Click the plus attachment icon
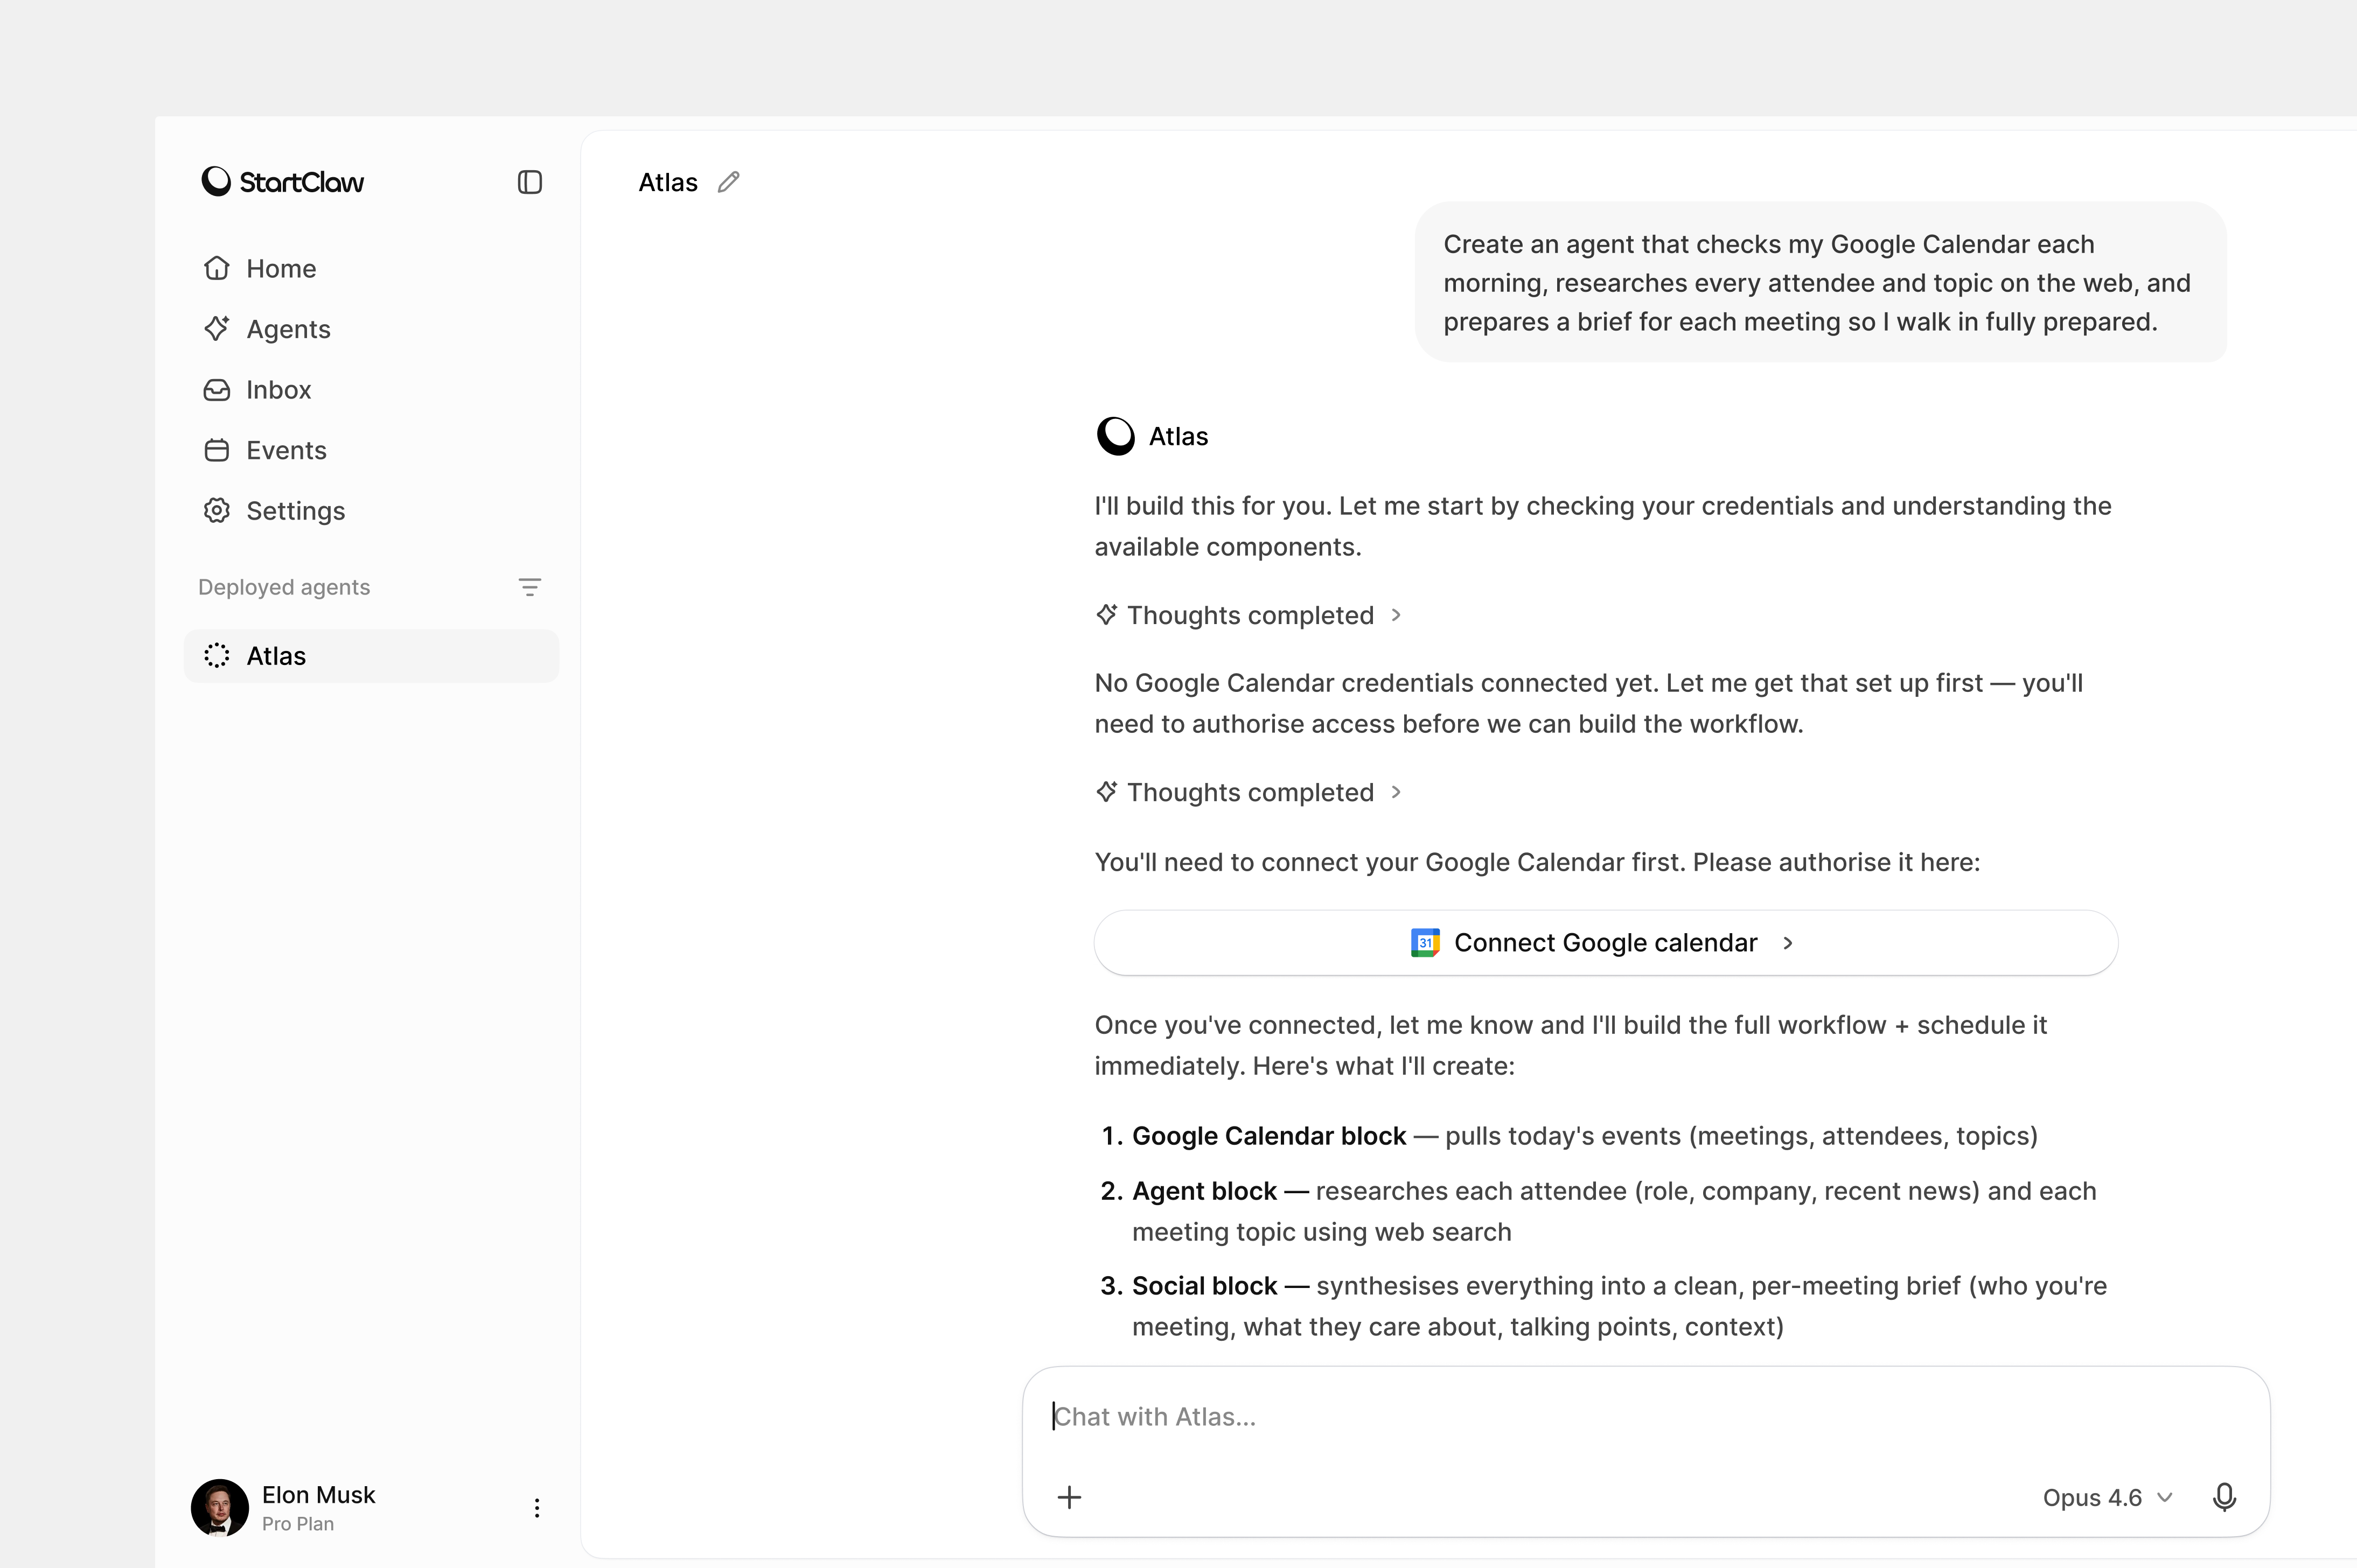This screenshot has height=1568, width=2357. pyautogui.click(x=1069, y=1497)
